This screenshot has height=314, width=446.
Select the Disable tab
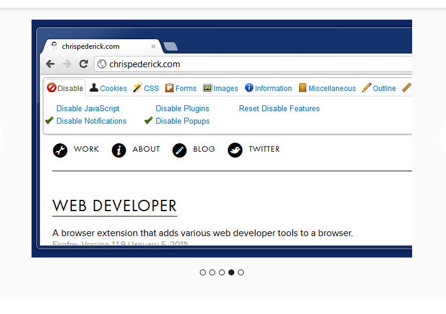(x=65, y=88)
